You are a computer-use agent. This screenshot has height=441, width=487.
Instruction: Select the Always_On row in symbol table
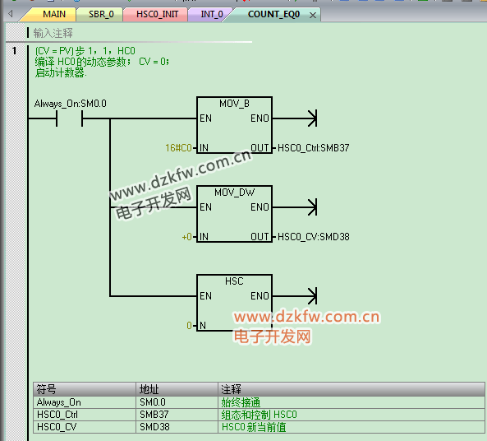259,402
